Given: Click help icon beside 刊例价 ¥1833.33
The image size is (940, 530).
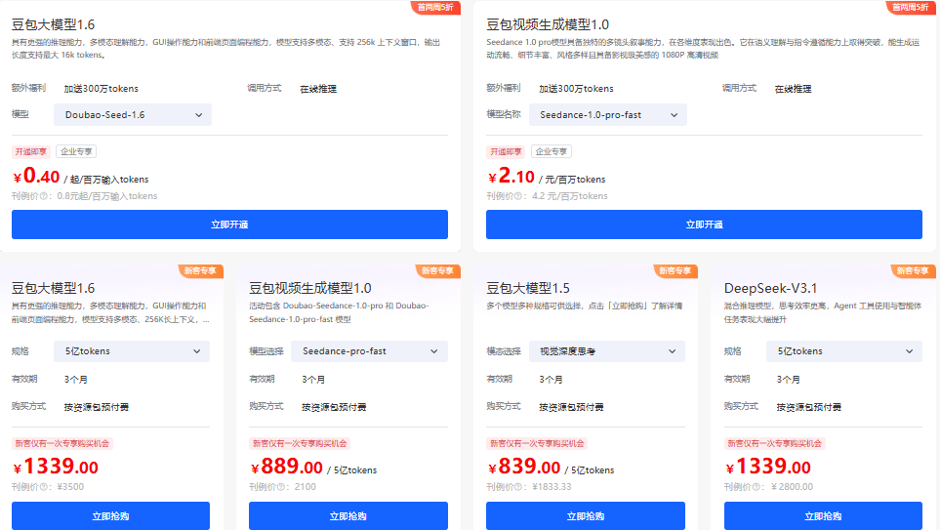Looking at the screenshot, I should pos(518,487).
